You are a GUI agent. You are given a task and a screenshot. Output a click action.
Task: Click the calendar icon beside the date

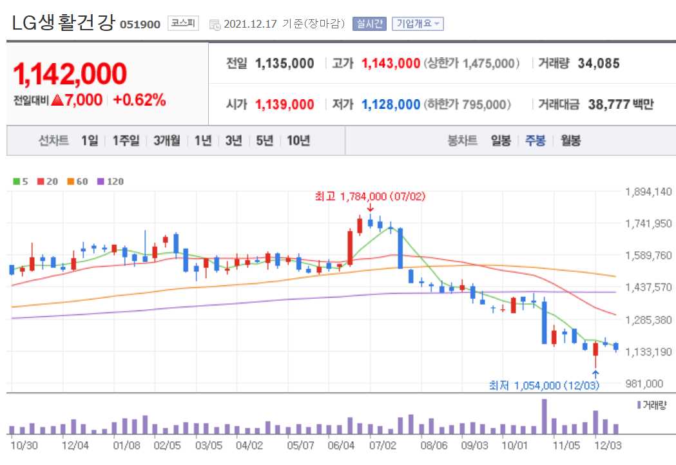point(215,24)
